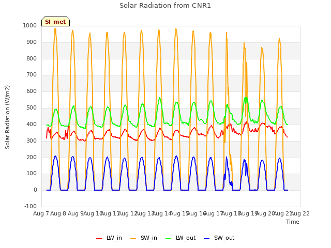Click the Aug 7 x-axis label
This screenshot has height=248, width=331.
click(41, 213)
